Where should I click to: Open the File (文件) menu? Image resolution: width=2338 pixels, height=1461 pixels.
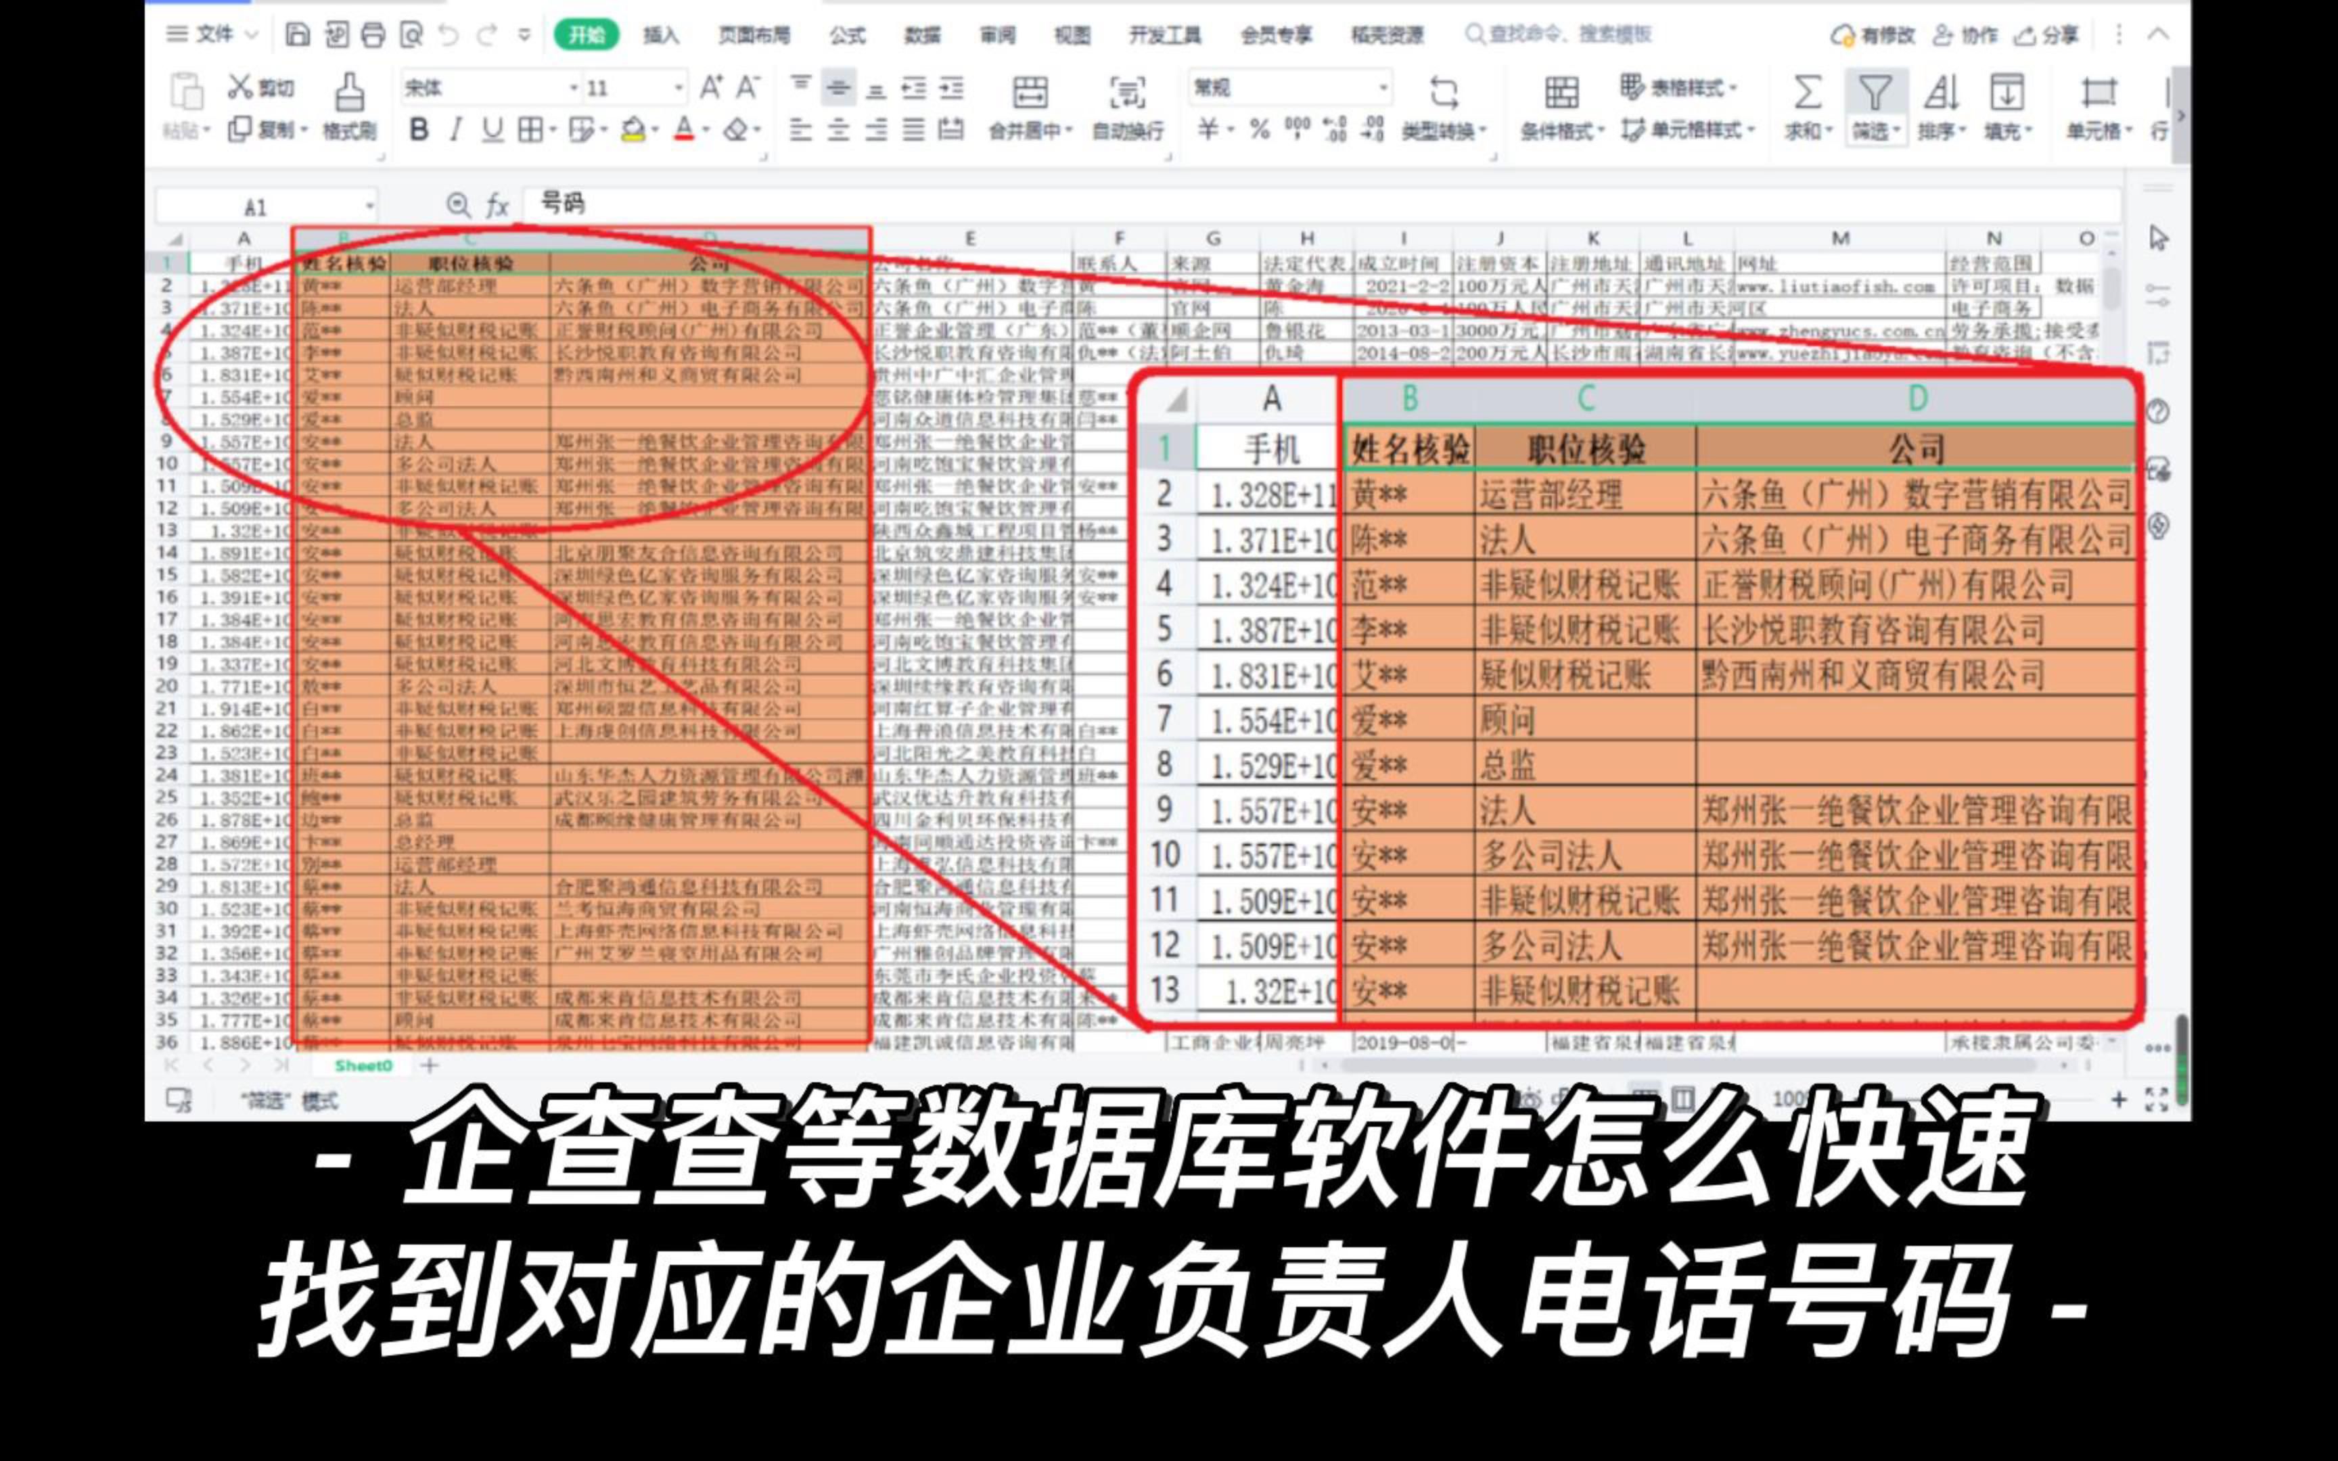click(x=212, y=34)
